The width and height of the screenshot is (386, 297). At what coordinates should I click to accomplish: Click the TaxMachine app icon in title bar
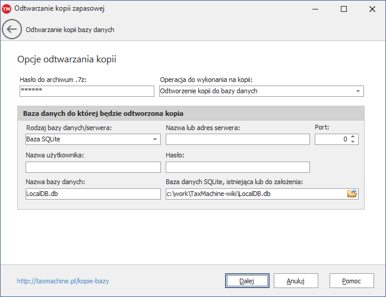7,9
